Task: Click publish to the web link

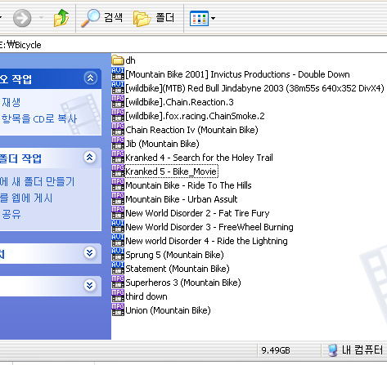Action: point(26,198)
